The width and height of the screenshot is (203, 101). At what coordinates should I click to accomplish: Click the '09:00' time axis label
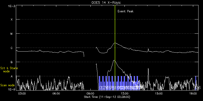click(x=90, y=94)
